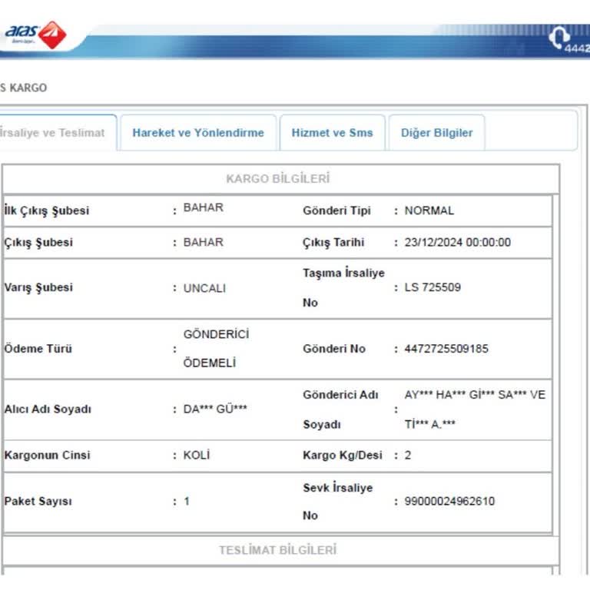Click the KARGO BİLGİLERİ section header
Image resolution: width=590 pixels, height=590 pixels.
277,179
